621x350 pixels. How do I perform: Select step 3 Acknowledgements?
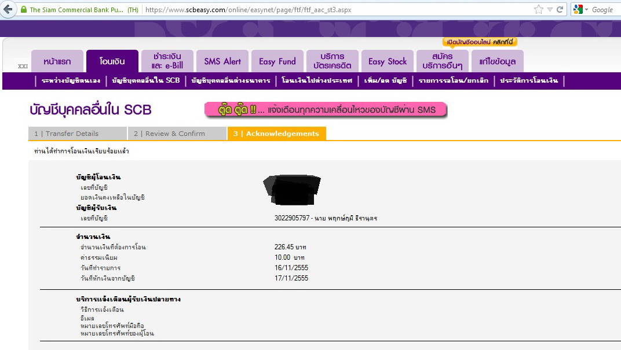click(276, 134)
